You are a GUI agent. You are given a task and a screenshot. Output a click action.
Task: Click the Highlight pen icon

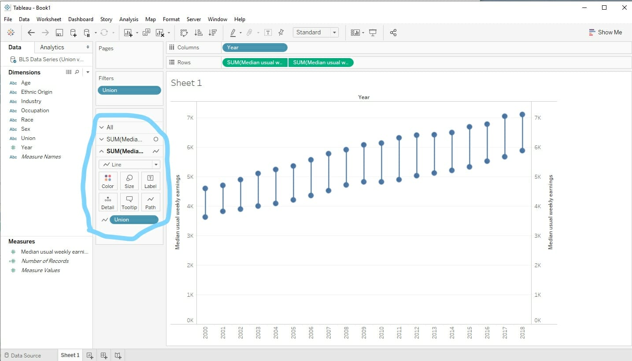point(233,33)
